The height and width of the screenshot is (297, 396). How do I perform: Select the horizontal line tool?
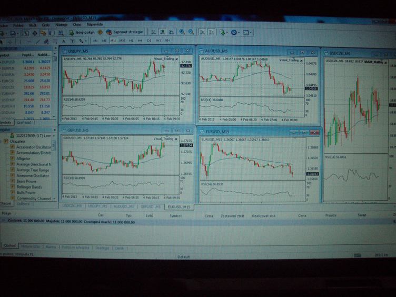[x=29, y=42]
